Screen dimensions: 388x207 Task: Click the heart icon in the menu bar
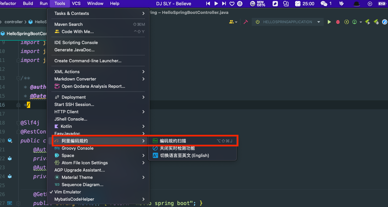click(232, 3)
